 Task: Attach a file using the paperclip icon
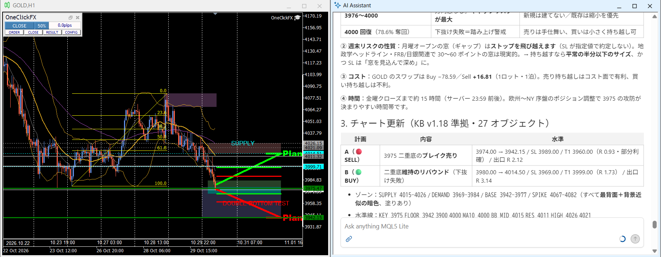[x=349, y=239]
